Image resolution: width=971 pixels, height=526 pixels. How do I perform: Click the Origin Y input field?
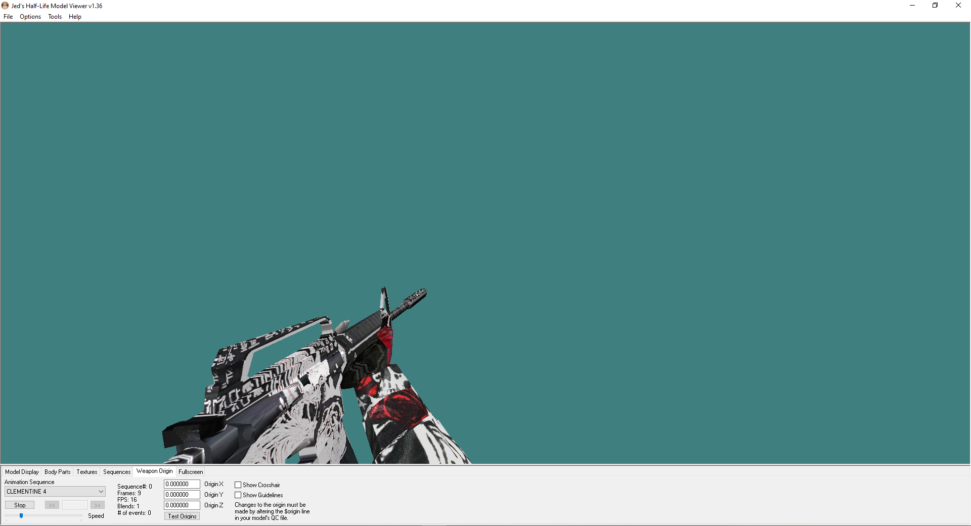click(182, 495)
